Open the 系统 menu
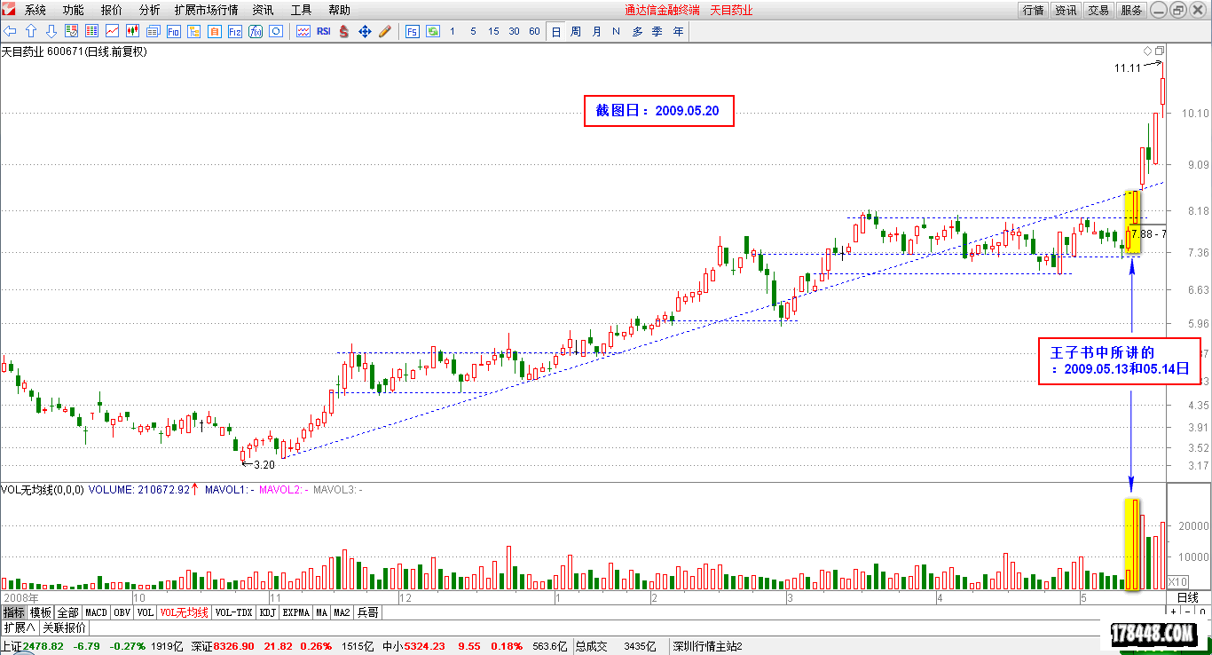 [x=35, y=10]
